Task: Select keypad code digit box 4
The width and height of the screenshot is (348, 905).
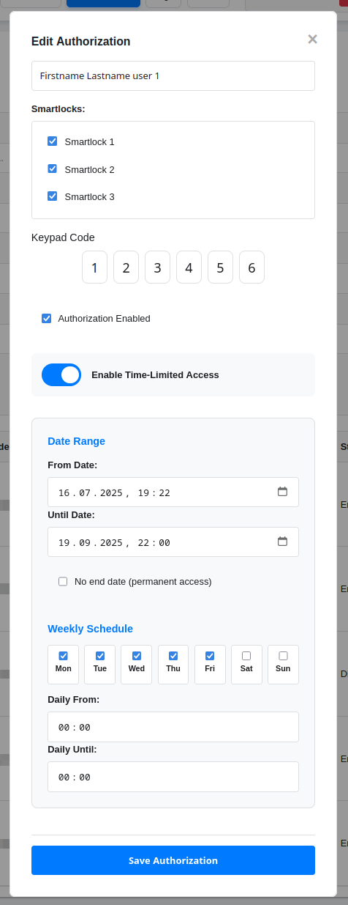Action: pos(189,267)
